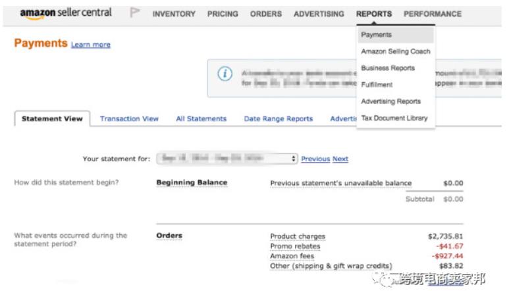Screen dimensions: 507x291
Task: Click the flag icon in header
Action: click(x=135, y=14)
